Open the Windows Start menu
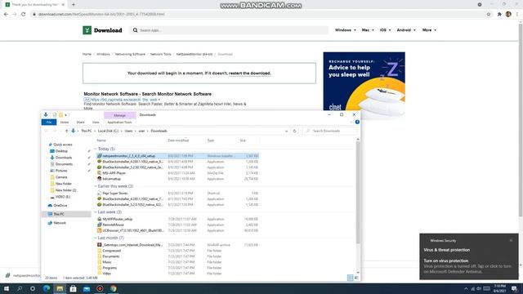The width and height of the screenshot is (523, 294). coord(7,288)
